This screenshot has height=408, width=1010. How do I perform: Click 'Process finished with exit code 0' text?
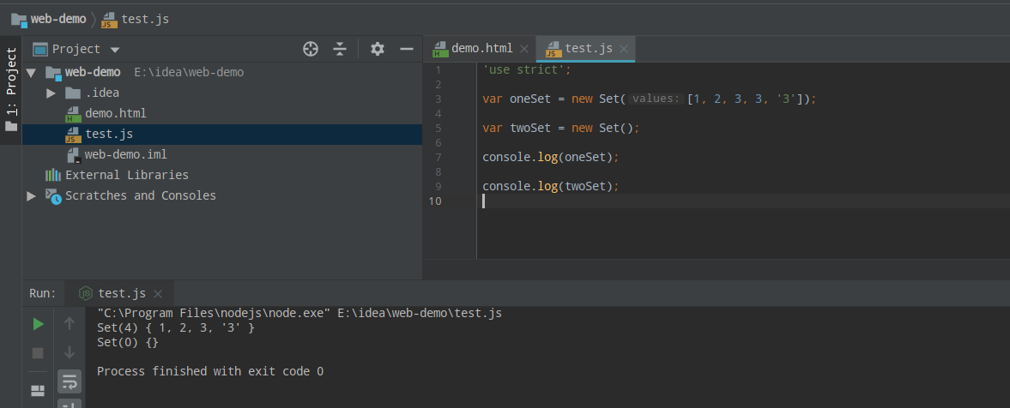[x=210, y=371]
